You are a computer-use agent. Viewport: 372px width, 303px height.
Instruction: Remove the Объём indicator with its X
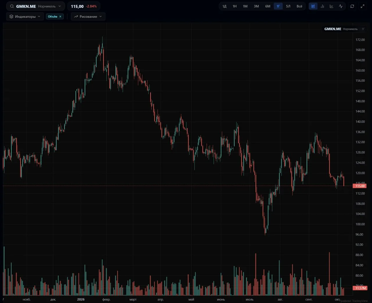point(60,17)
